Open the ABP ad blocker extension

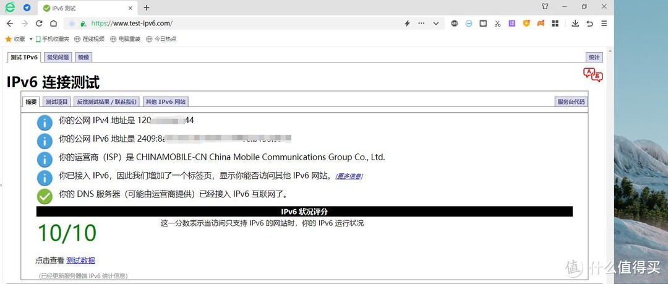click(x=455, y=24)
